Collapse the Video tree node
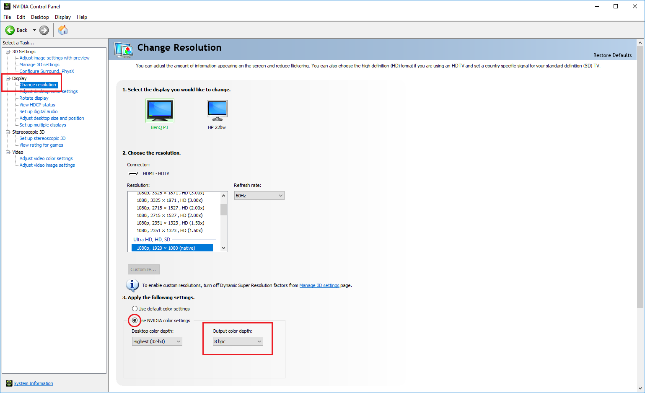Viewport: 645px width, 393px height. pyautogui.click(x=8, y=152)
